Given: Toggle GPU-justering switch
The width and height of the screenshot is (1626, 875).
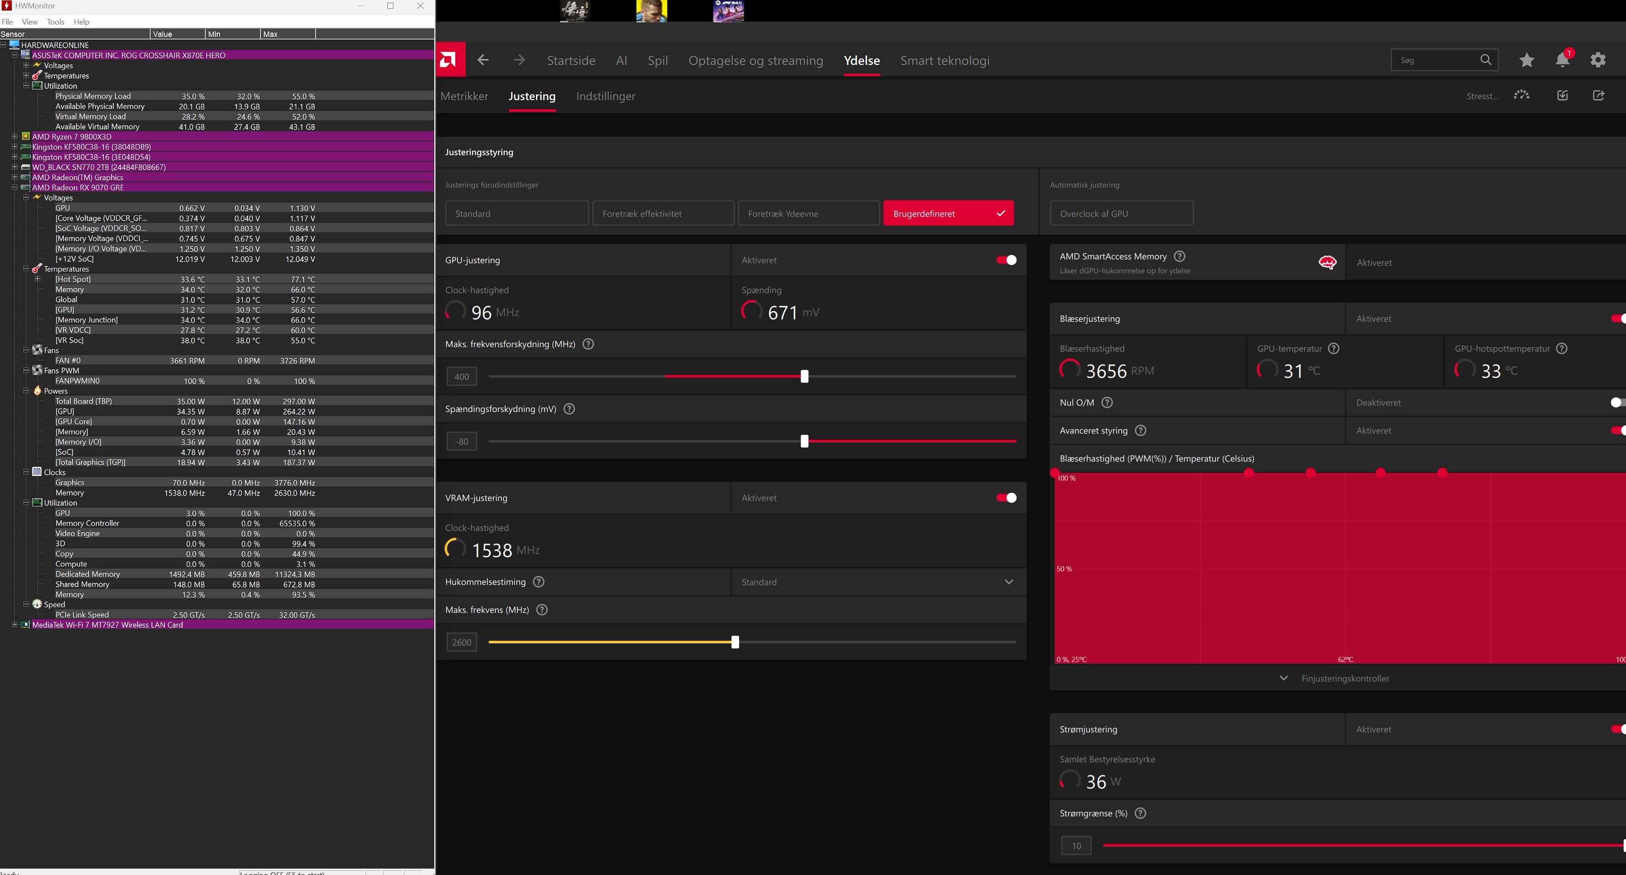Looking at the screenshot, I should coord(1006,260).
